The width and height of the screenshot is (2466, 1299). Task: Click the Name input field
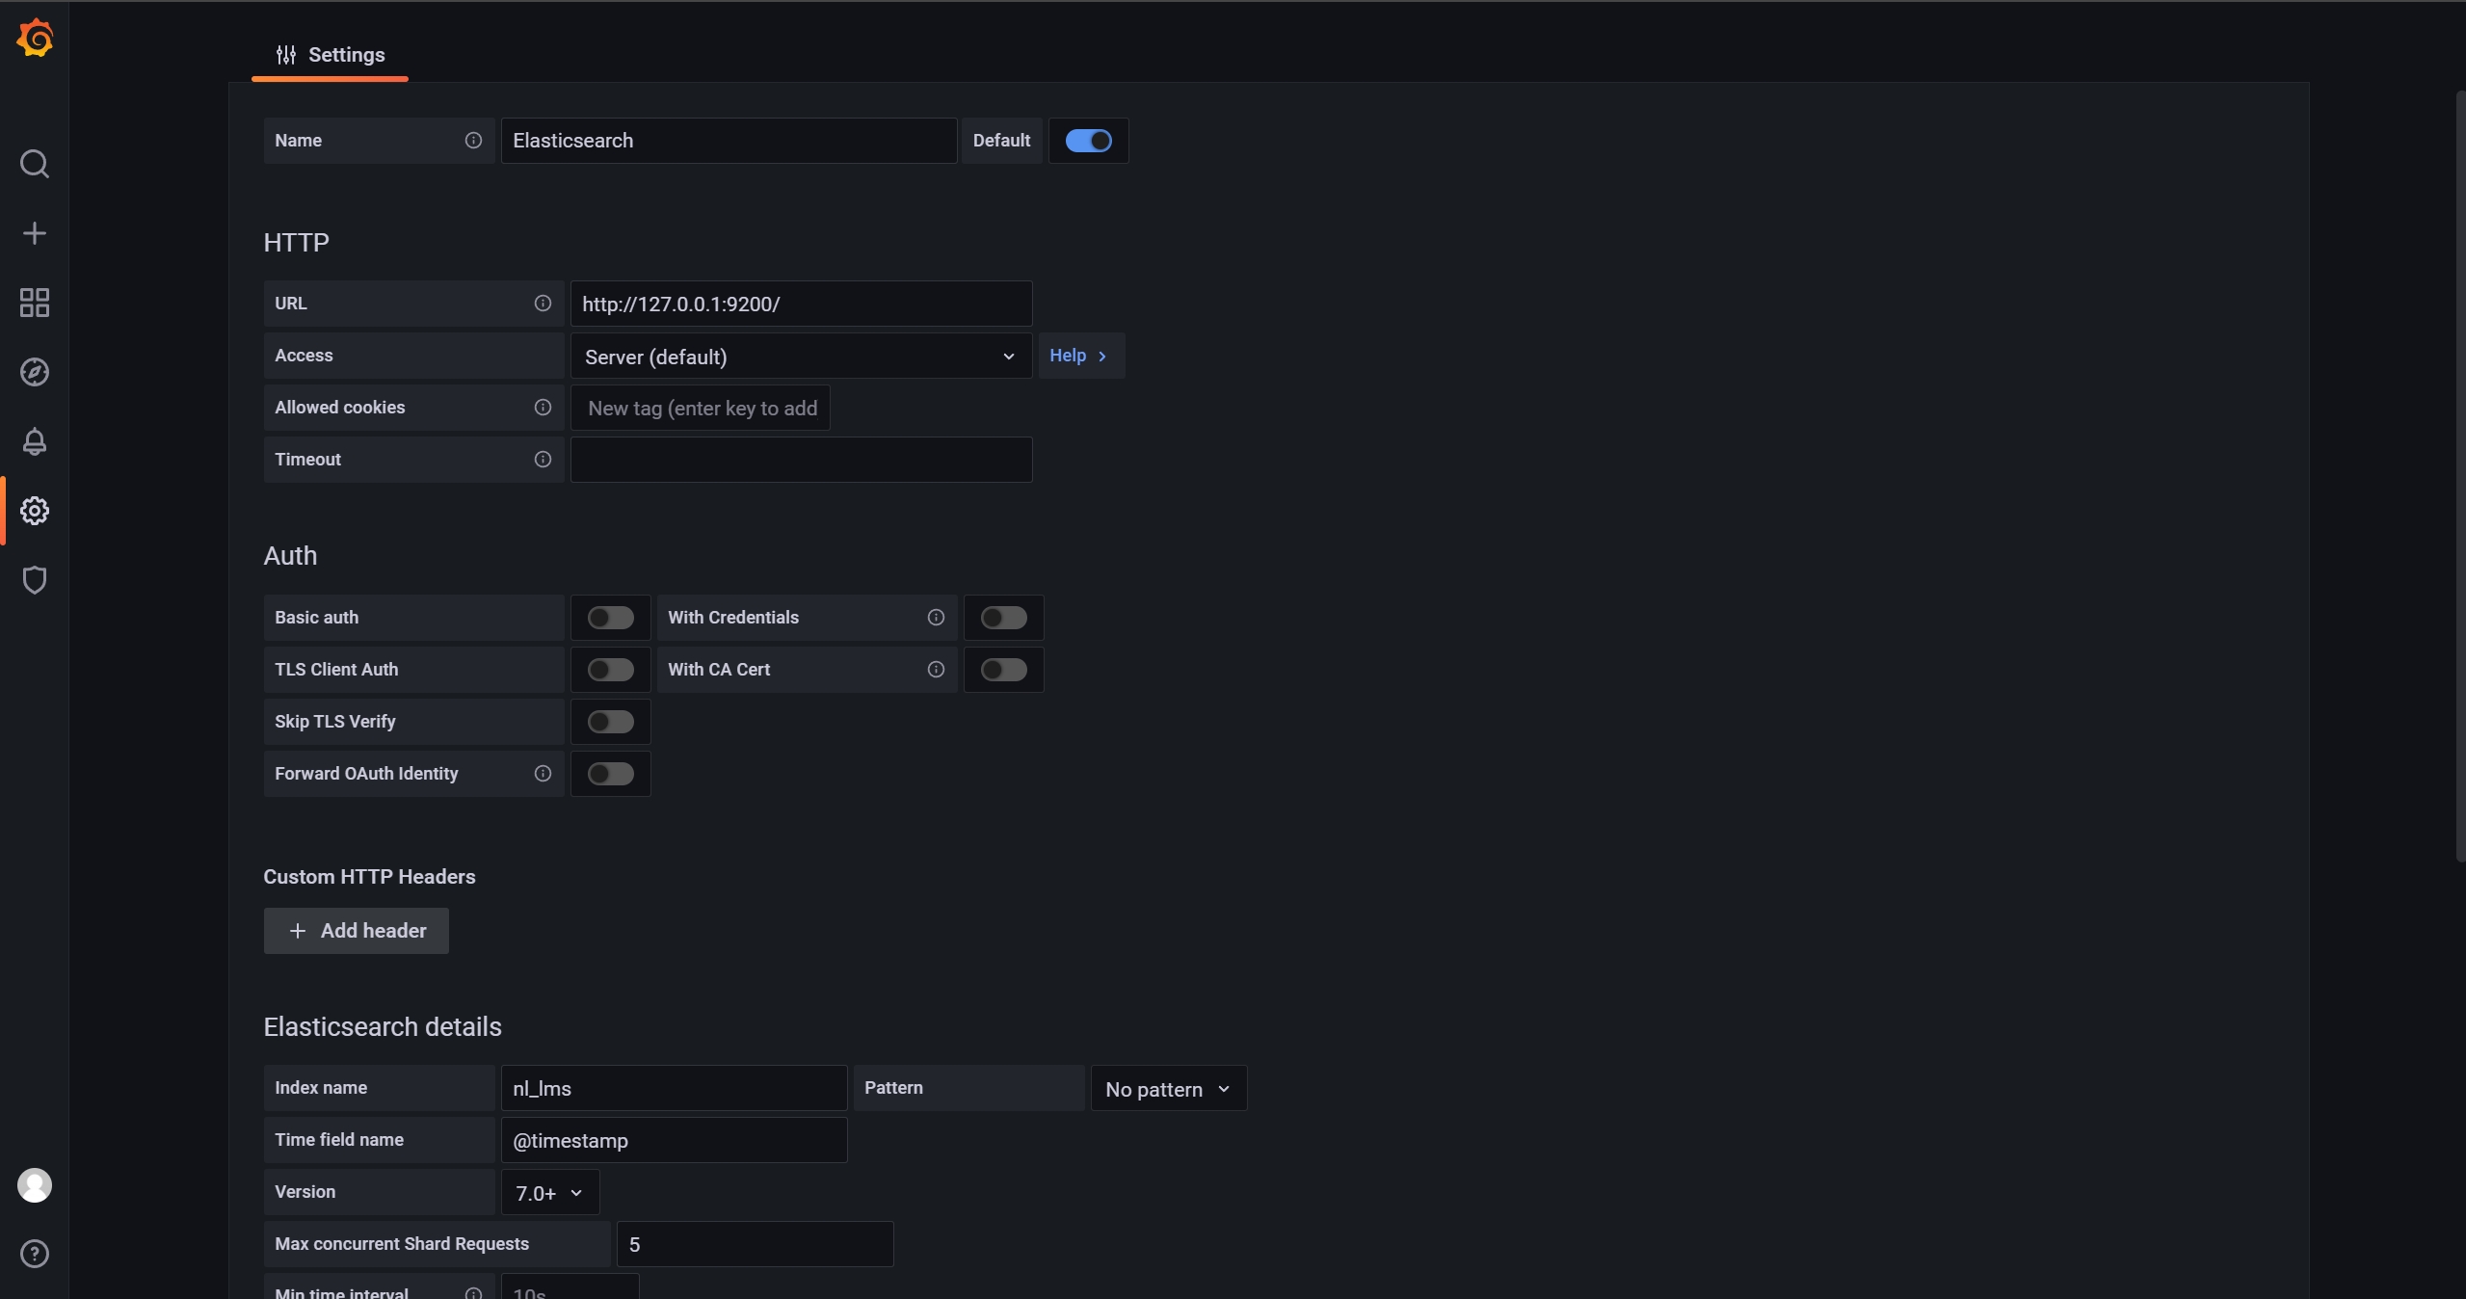[729, 141]
